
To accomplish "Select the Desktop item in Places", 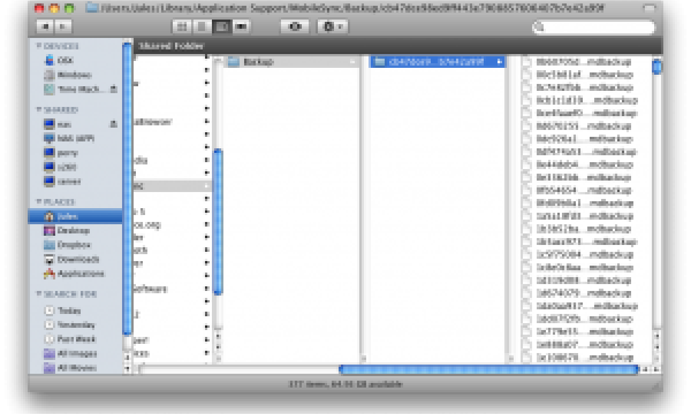I will (73, 231).
